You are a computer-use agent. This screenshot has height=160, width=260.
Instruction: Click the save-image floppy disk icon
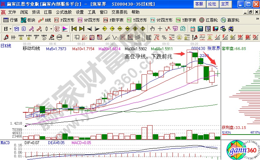click(216, 29)
